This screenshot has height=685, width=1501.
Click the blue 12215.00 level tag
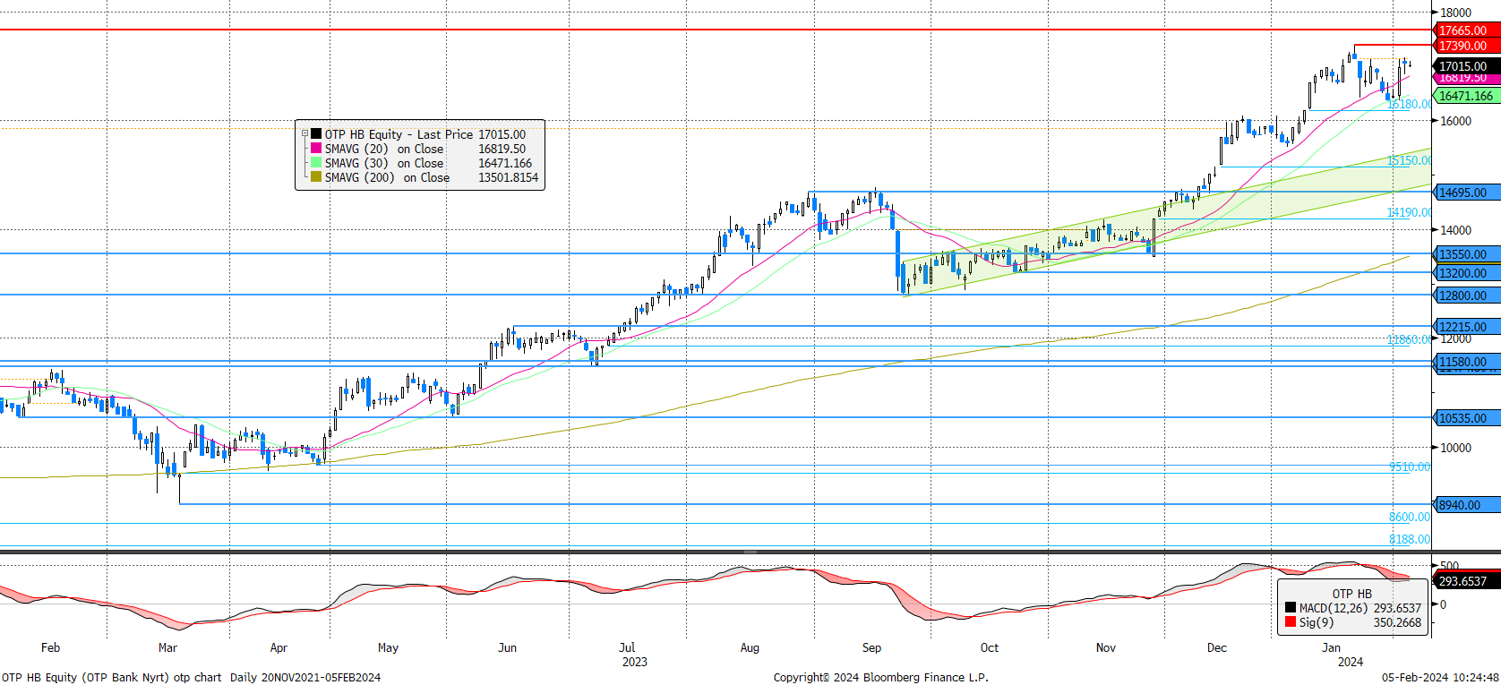[1467, 327]
